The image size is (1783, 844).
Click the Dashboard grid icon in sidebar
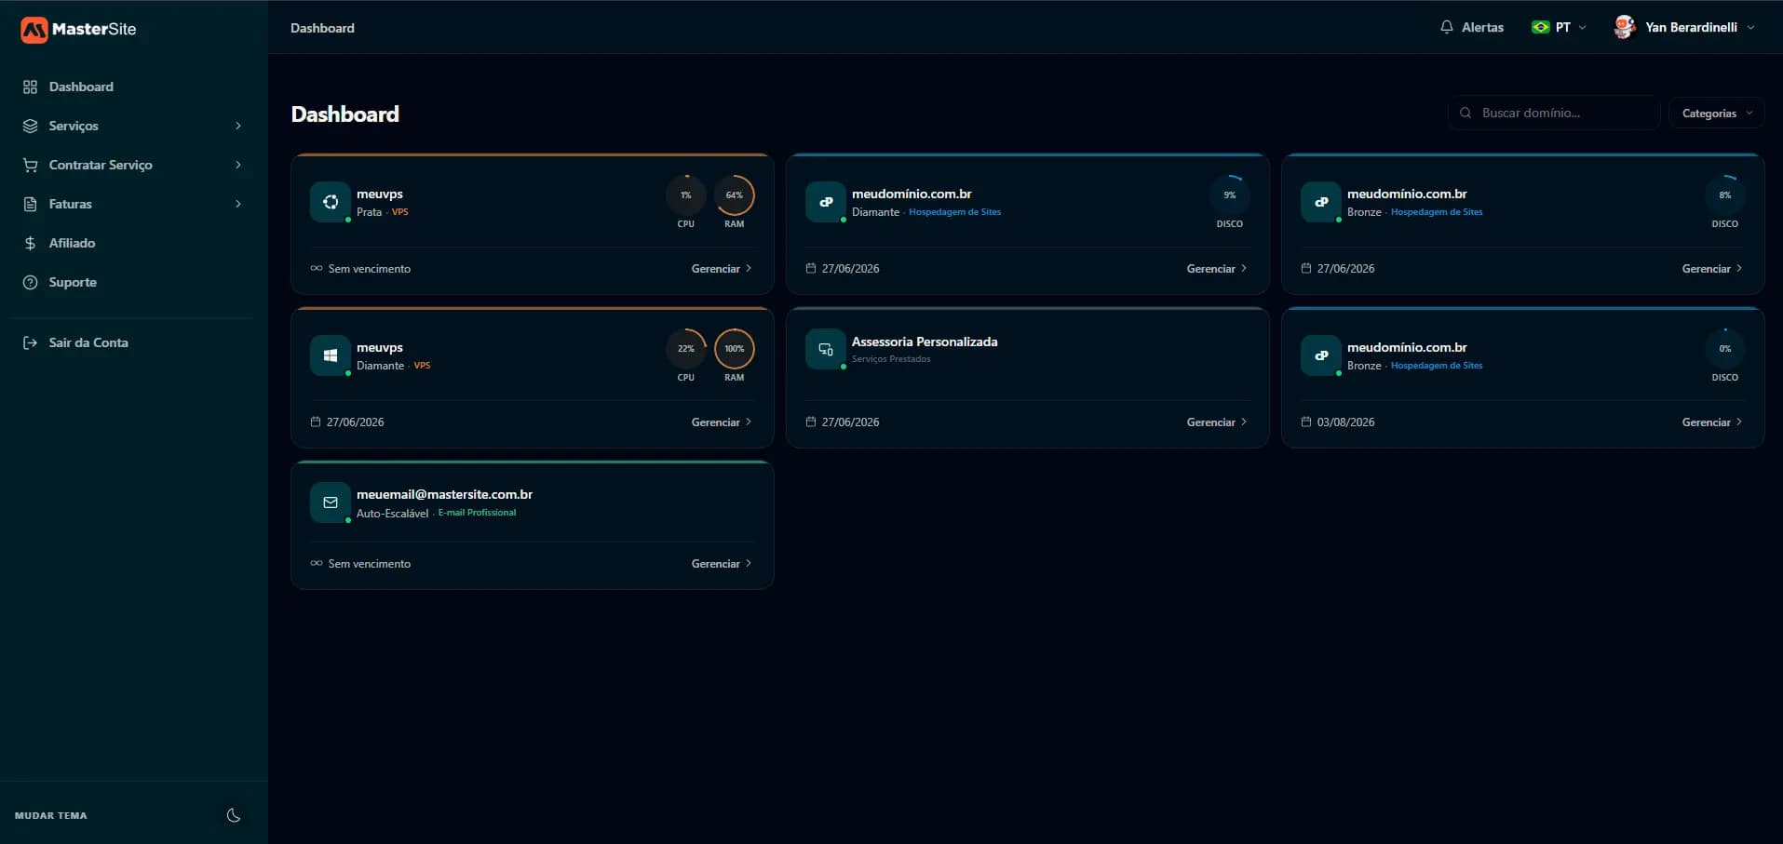click(30, 87)
